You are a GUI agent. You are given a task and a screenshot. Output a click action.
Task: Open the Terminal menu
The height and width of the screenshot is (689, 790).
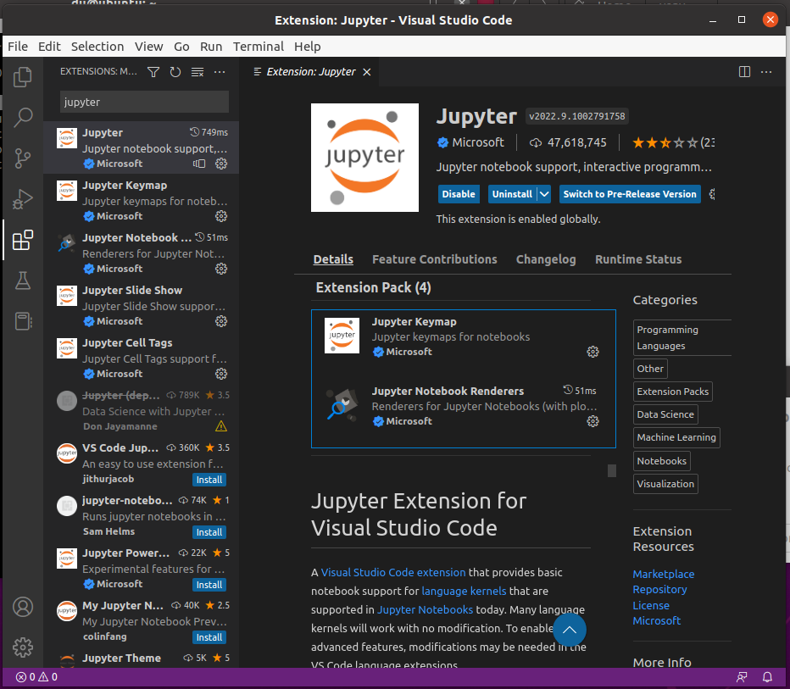click(259, 47)
